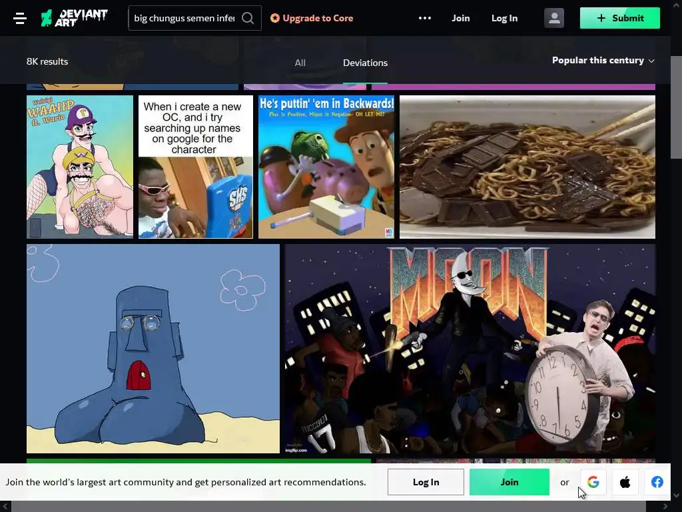Open the hamburger navigation menu
The image size is (682, 512).
20,18
